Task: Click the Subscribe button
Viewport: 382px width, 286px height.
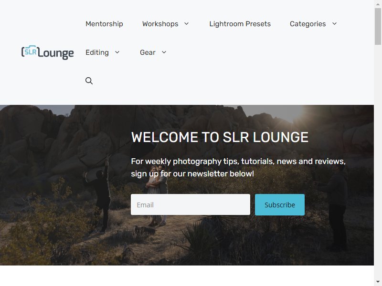Action: (280, 204)
